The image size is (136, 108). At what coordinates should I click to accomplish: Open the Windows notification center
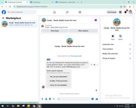click(132, 106)
